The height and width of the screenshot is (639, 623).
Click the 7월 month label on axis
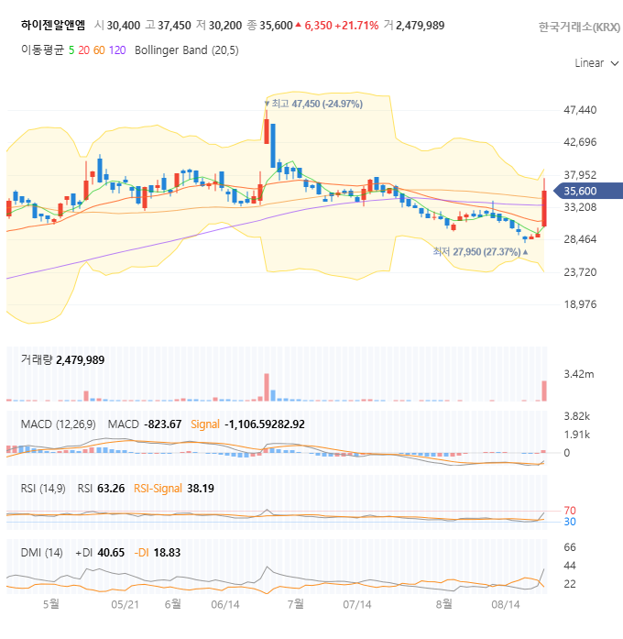(296, 604)
